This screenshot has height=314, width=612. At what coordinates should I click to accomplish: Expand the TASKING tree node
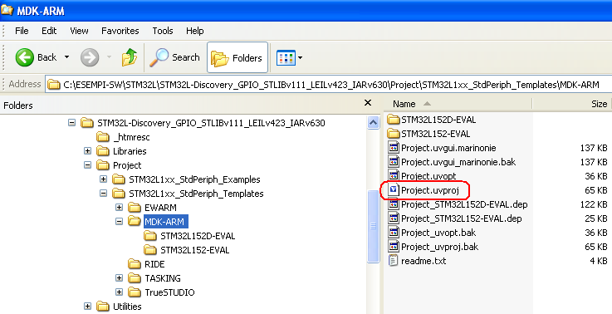point(119,278)
